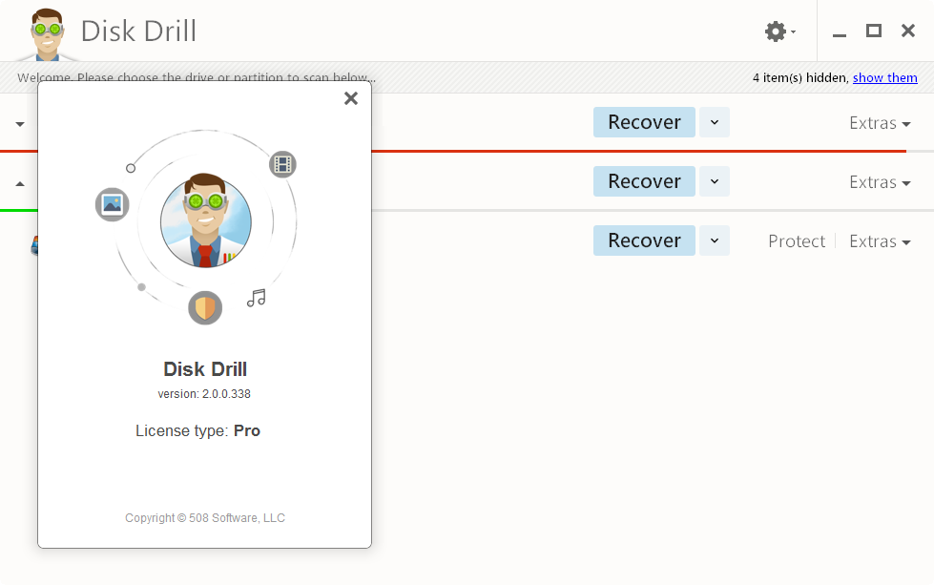This screenshot has height=585, width=934.
Task: Open recovery options dropdown on first row
Action: tap(715, 122)
